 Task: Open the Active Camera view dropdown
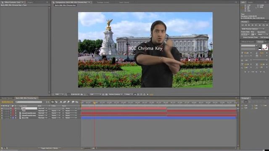point(116,94)
